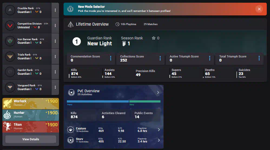Click the 'New Light' Guardian Rank title
This screenshot has height=150, width=270.
click(100, 44)
